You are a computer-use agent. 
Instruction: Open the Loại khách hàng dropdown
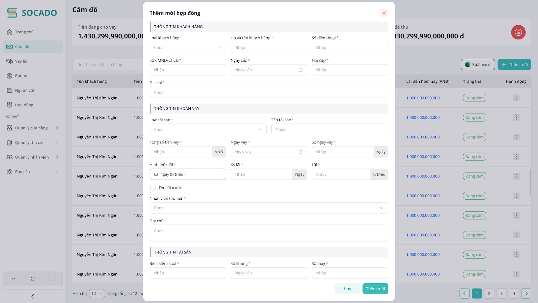click(188, 47)
